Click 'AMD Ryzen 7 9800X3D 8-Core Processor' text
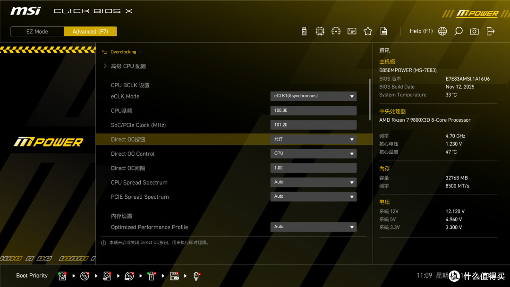510x287 pixels. (x=425, y=120)
